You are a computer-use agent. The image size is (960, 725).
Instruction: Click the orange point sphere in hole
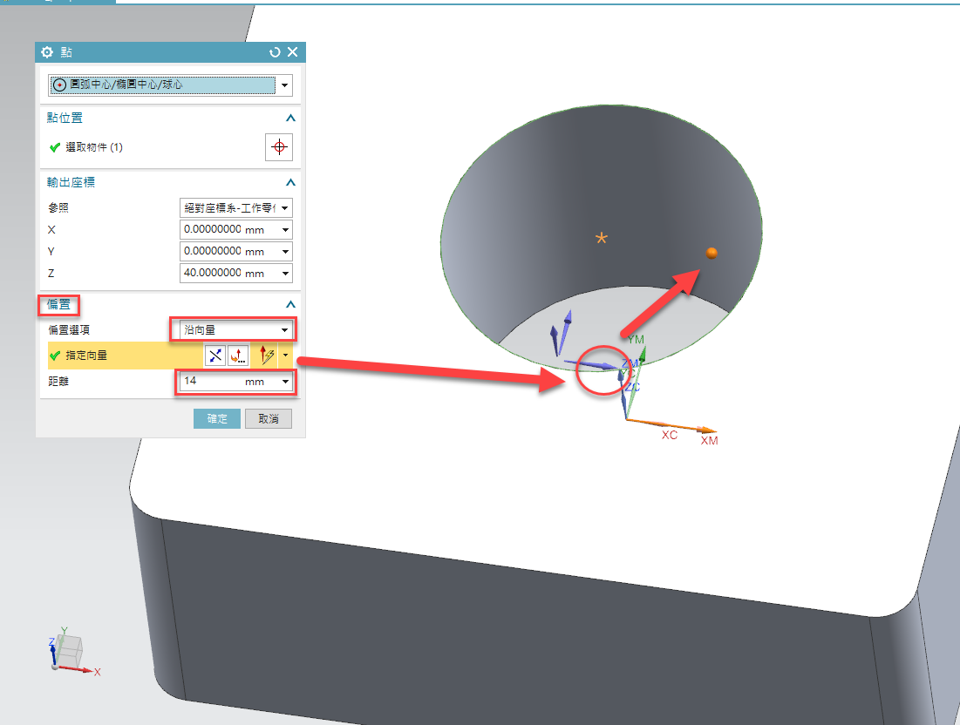pos(711,253)
